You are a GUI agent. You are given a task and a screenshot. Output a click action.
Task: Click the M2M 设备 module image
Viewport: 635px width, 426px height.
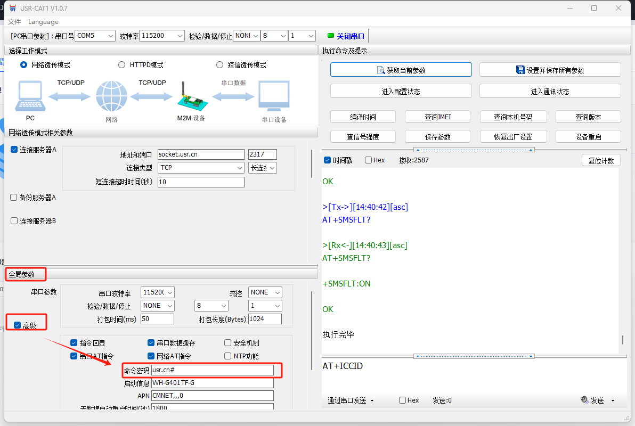click(x=190, y=97)
